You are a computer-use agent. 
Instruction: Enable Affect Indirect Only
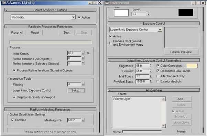(158, 76)
